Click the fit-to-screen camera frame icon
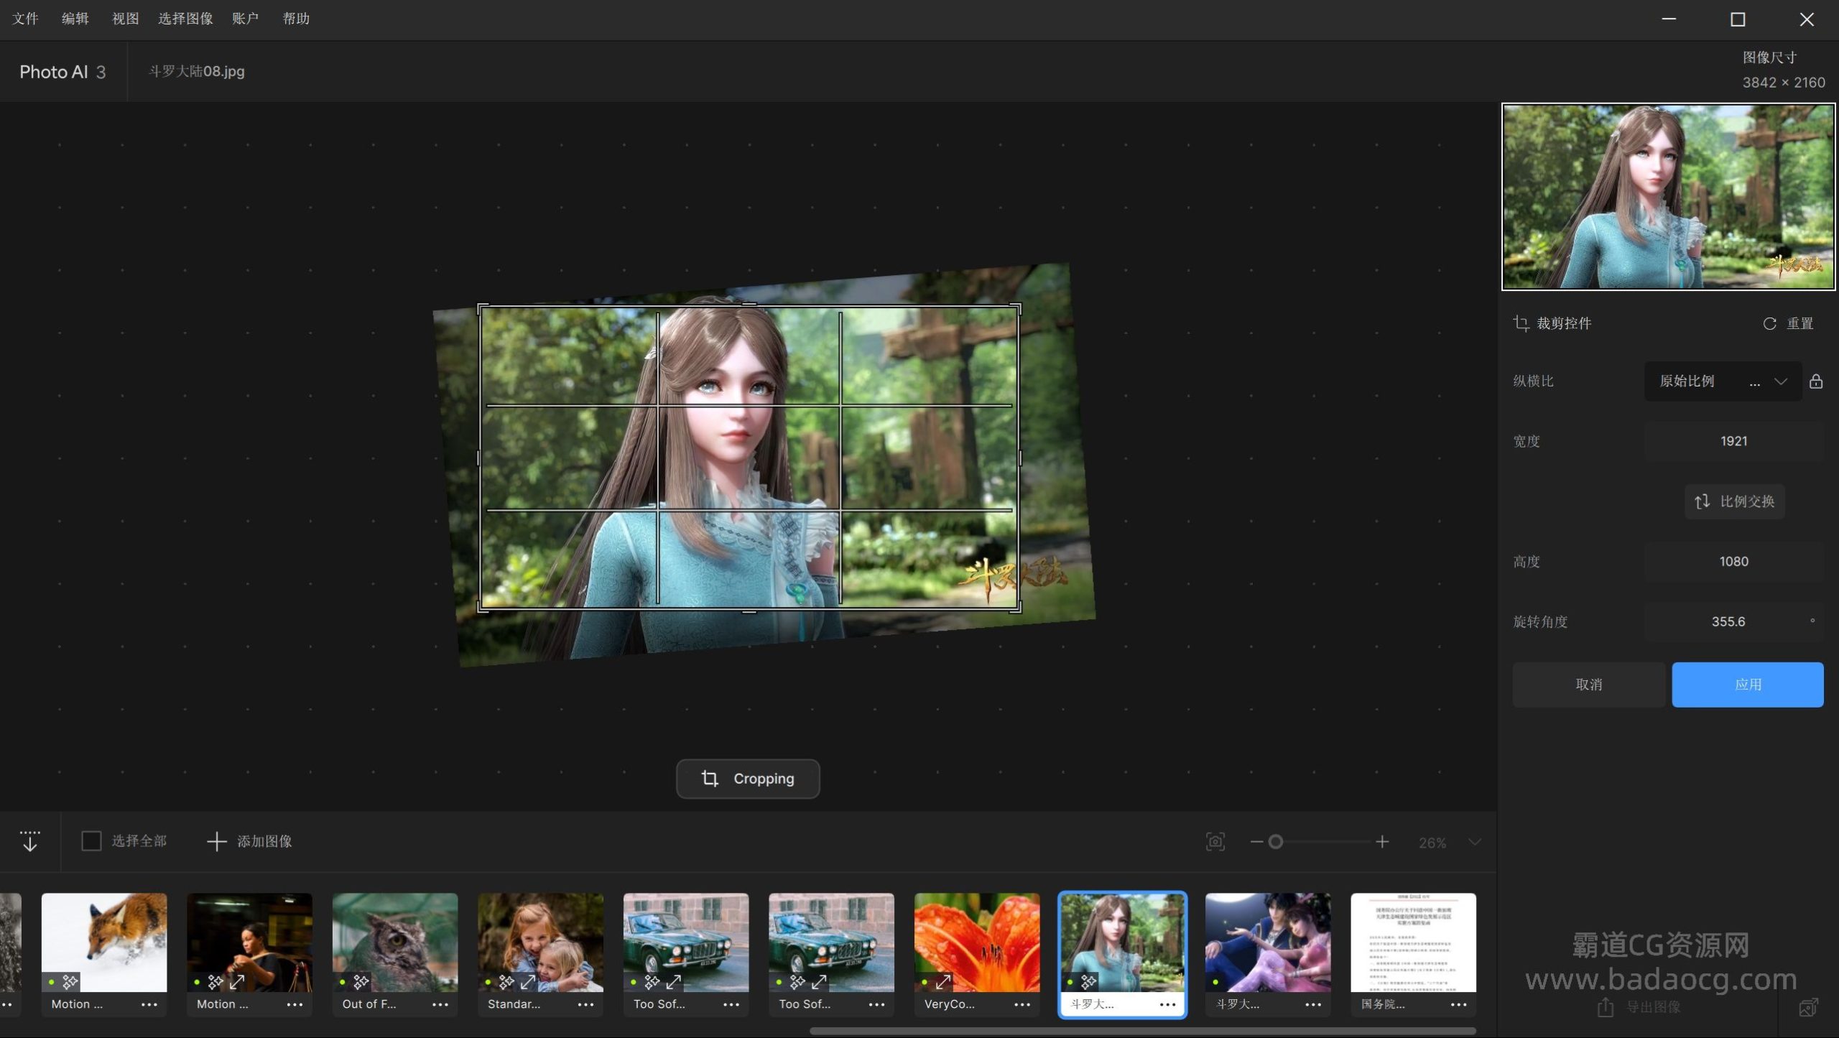 (x=1215, y=842)
